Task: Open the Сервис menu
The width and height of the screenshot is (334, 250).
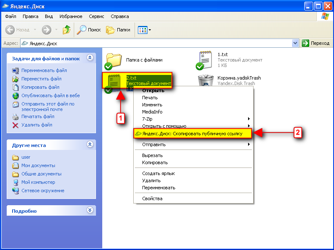Action: click(x=96, y=16)
